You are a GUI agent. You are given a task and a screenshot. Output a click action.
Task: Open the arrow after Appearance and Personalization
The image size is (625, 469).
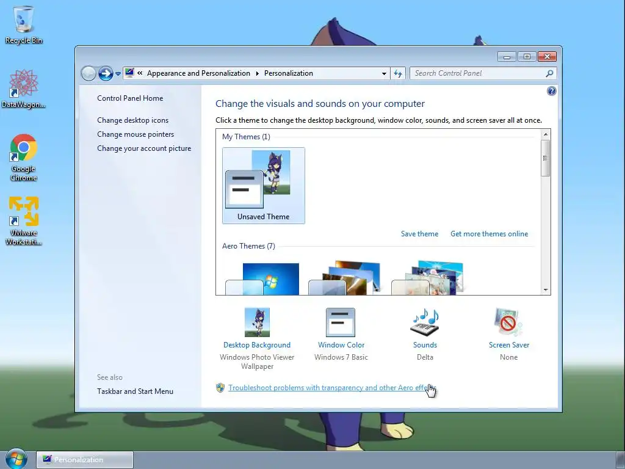tap(257, 73)
